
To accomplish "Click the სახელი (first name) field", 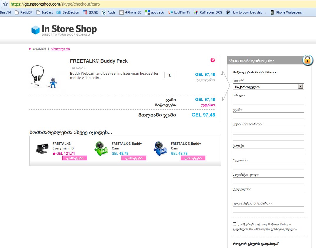I will tap(268, 101).
